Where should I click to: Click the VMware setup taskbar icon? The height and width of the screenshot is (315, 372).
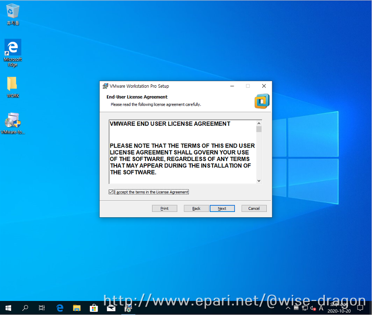[x=128, y=308]
